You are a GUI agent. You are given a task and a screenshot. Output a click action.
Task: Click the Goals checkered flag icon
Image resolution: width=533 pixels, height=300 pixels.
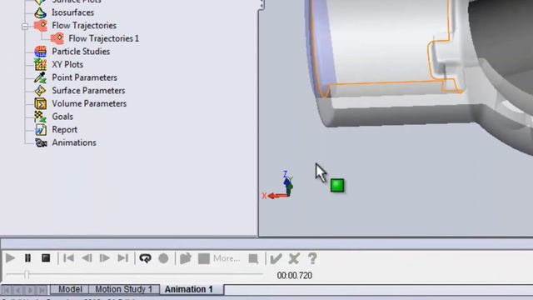(40, 117)
